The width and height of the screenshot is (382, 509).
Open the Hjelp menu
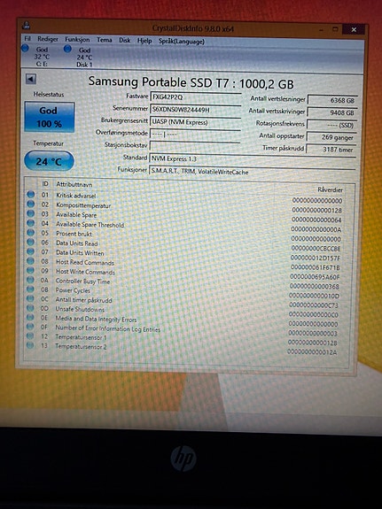click(x=144, y=41)
